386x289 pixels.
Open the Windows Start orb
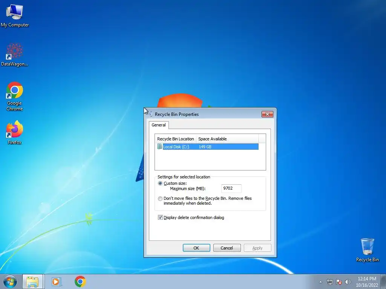pos(10,281)
